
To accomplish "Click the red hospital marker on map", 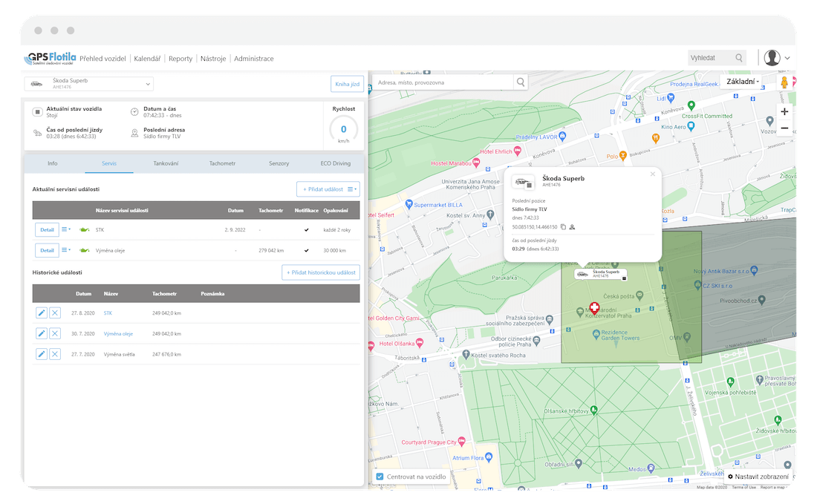I will coord(594,308).
